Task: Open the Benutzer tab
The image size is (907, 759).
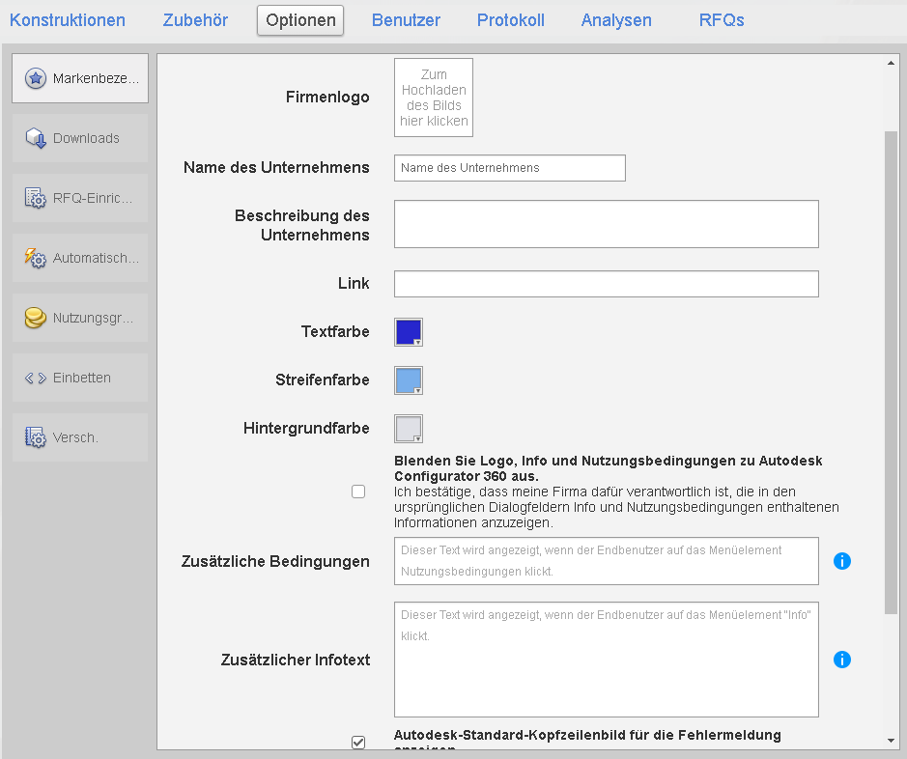Action: [x=406, y=19]
